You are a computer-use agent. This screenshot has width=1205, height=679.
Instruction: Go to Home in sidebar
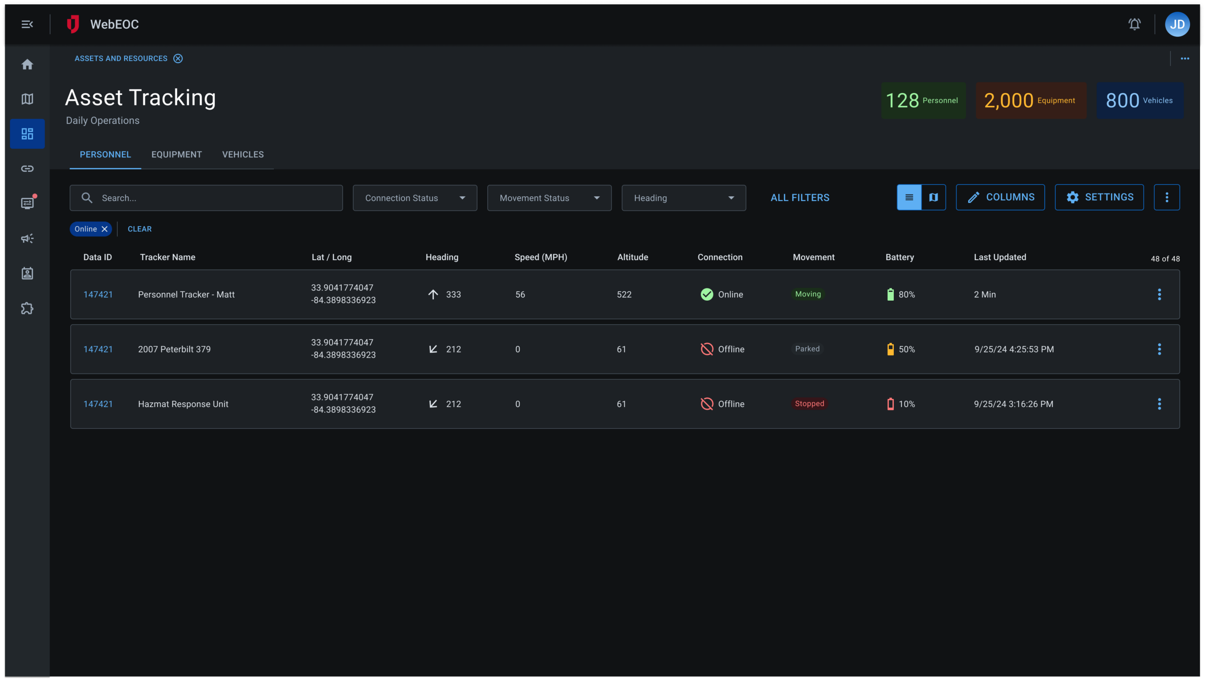[x=27, y=64]
